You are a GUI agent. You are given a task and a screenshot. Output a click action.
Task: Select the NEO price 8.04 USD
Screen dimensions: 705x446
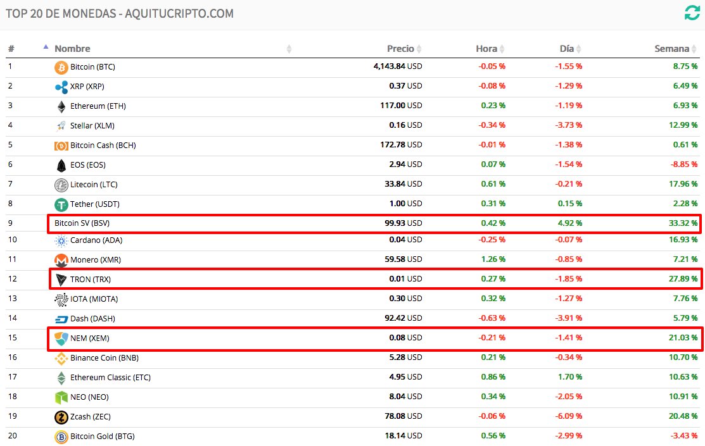[405, 397]
